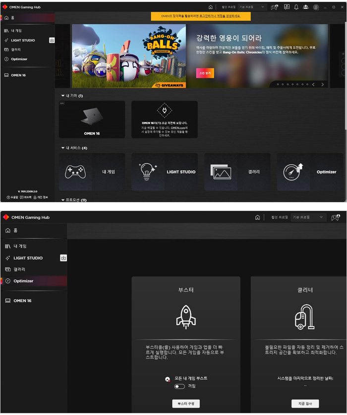Open the 내 게임 service card
The image size is (347, 415).
pyautogui.click(x=92, y=172)
